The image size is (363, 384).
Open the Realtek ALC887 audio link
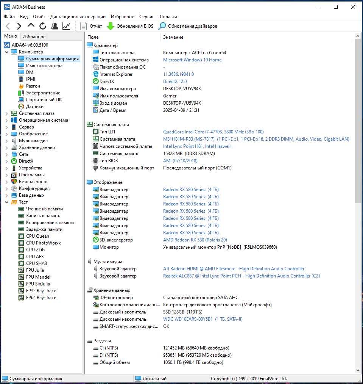coord(241,276)
